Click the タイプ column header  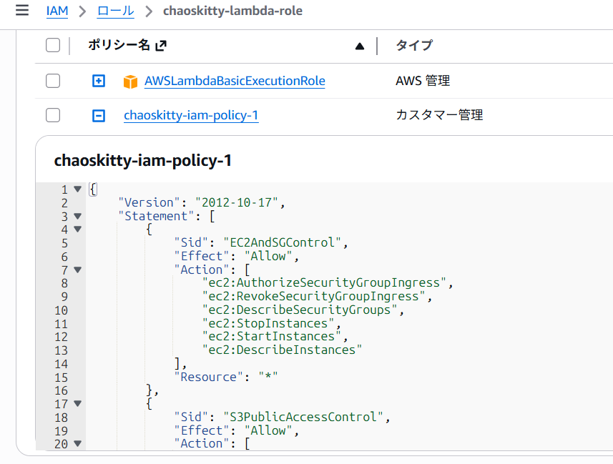[x=414, y=46]
